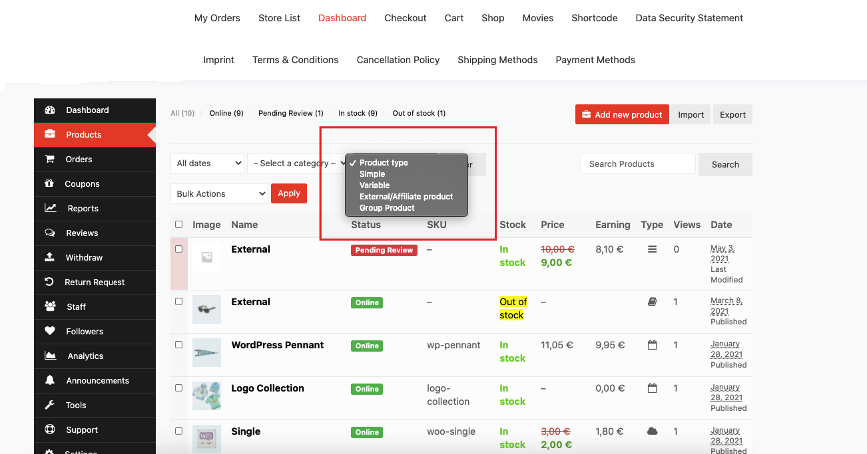Click the Return Request undo icon

point(50,282)
